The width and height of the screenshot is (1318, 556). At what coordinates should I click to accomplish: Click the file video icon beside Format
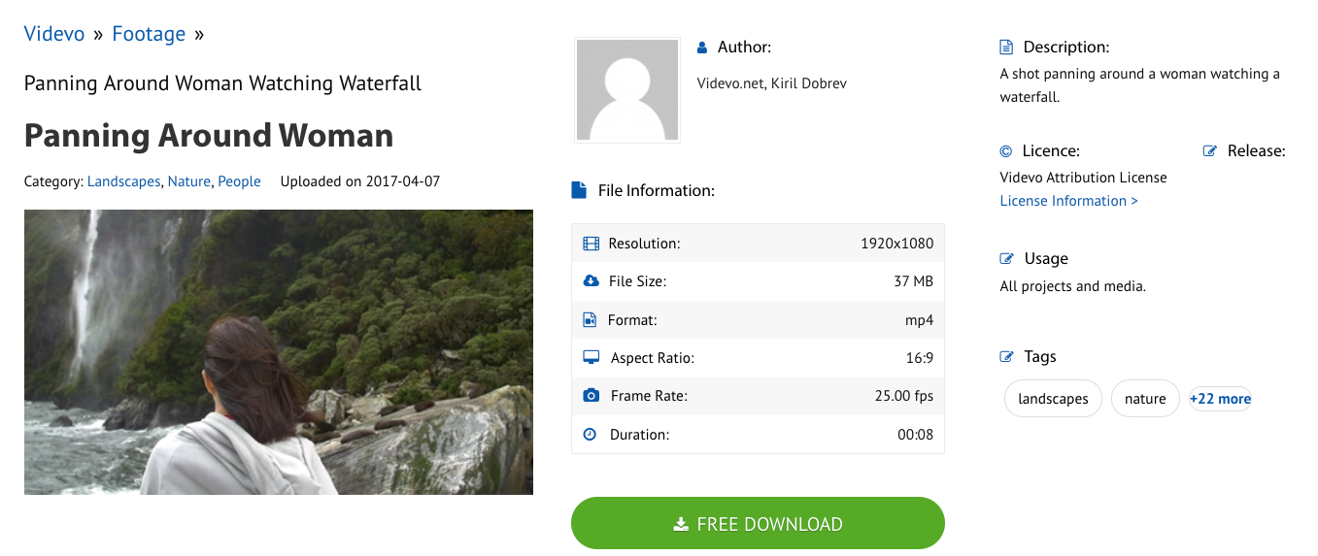click(590, 320)
